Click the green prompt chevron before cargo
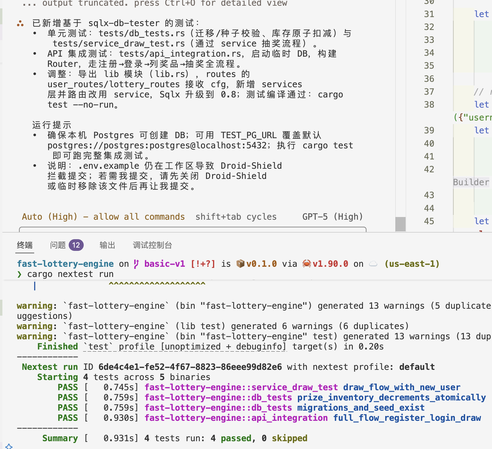The height and width of the screenshot is (449, 492). 19,274
